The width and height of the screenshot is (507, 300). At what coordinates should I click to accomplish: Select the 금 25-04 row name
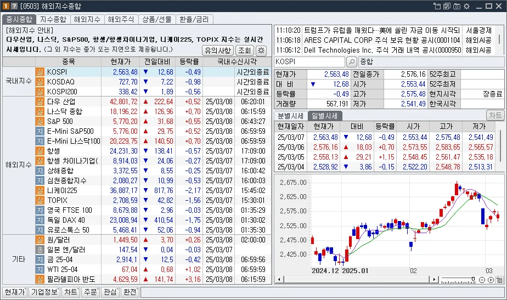coord(60,259)
